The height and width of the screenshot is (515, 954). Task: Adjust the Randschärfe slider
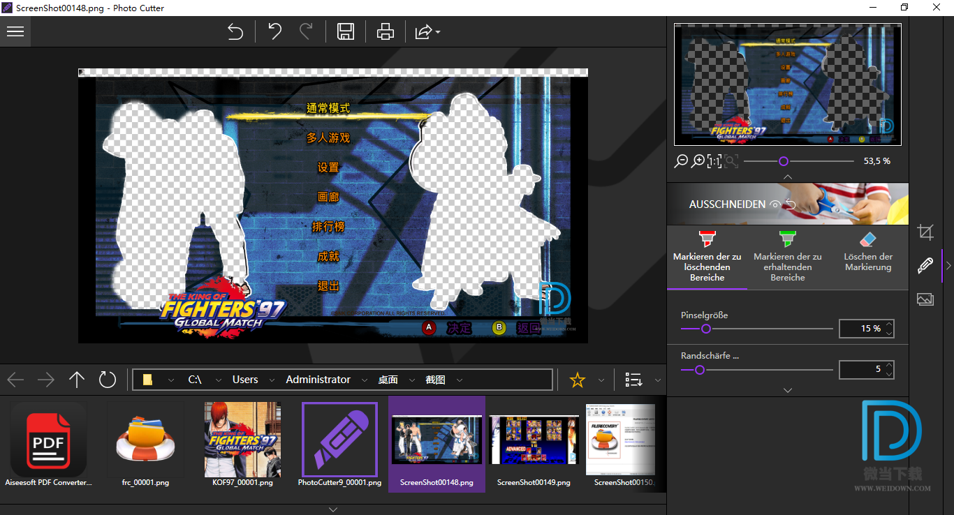(x=699, y=370)
